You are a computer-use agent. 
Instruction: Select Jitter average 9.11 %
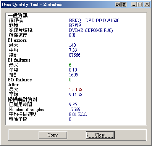75,95
